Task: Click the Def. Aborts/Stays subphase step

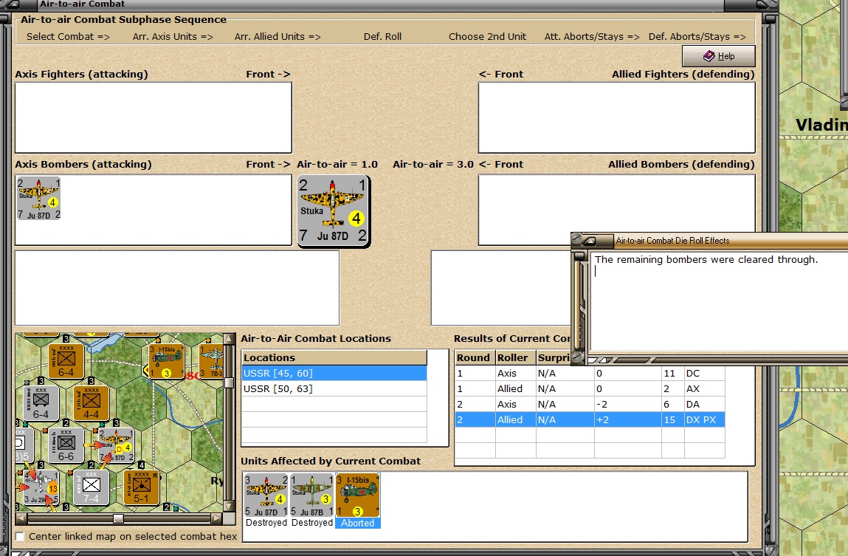Action: [x=697, y=37]
